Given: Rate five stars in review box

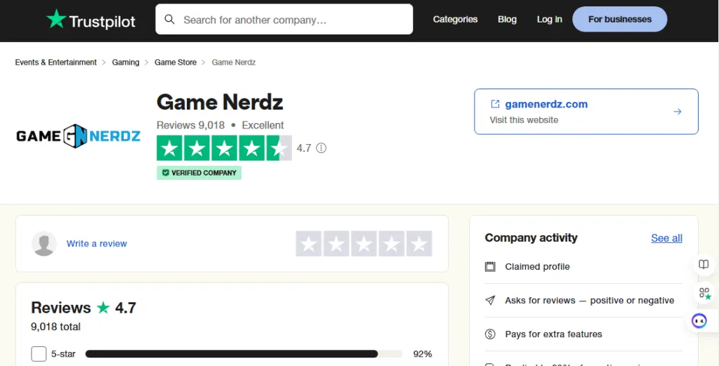Looking at the screenshot, I should [419, 244].
